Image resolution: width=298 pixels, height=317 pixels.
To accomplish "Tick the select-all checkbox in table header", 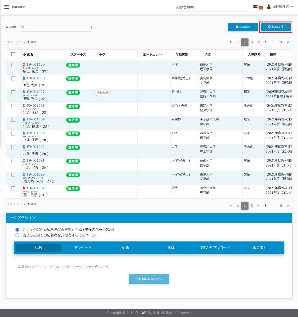I will [13, 54].
